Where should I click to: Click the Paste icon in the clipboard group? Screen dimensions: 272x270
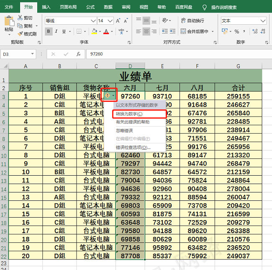pos(9,21)
